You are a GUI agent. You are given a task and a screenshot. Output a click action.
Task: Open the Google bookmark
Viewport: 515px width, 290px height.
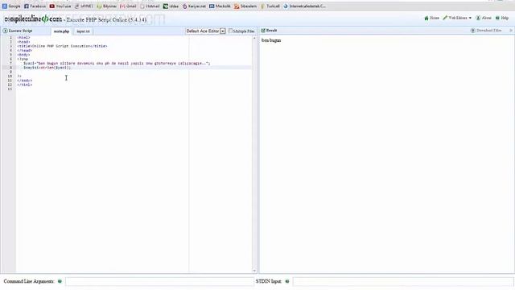(x=11, y=6)
